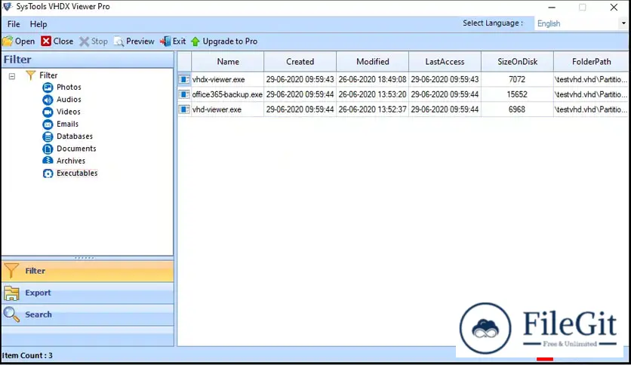Sort by the Modified column header
This screenshot has width=631, height=365.
pos(373,62)
